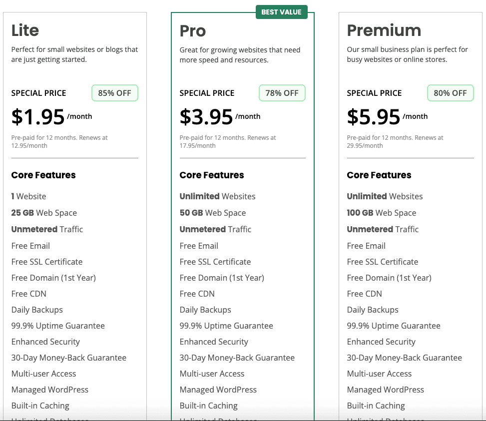
Task: Click the Core Features heading in Pro
Action: [212, 175]
